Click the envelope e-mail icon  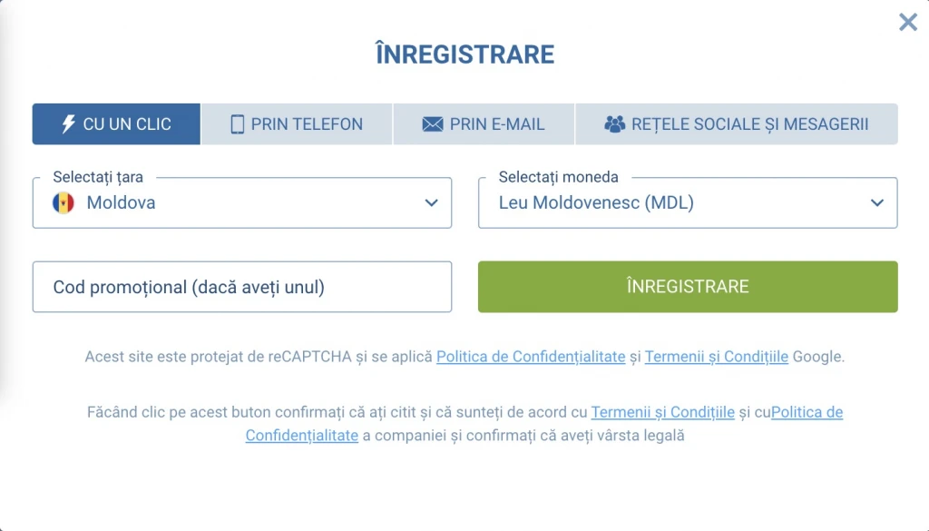click(433, 124)
